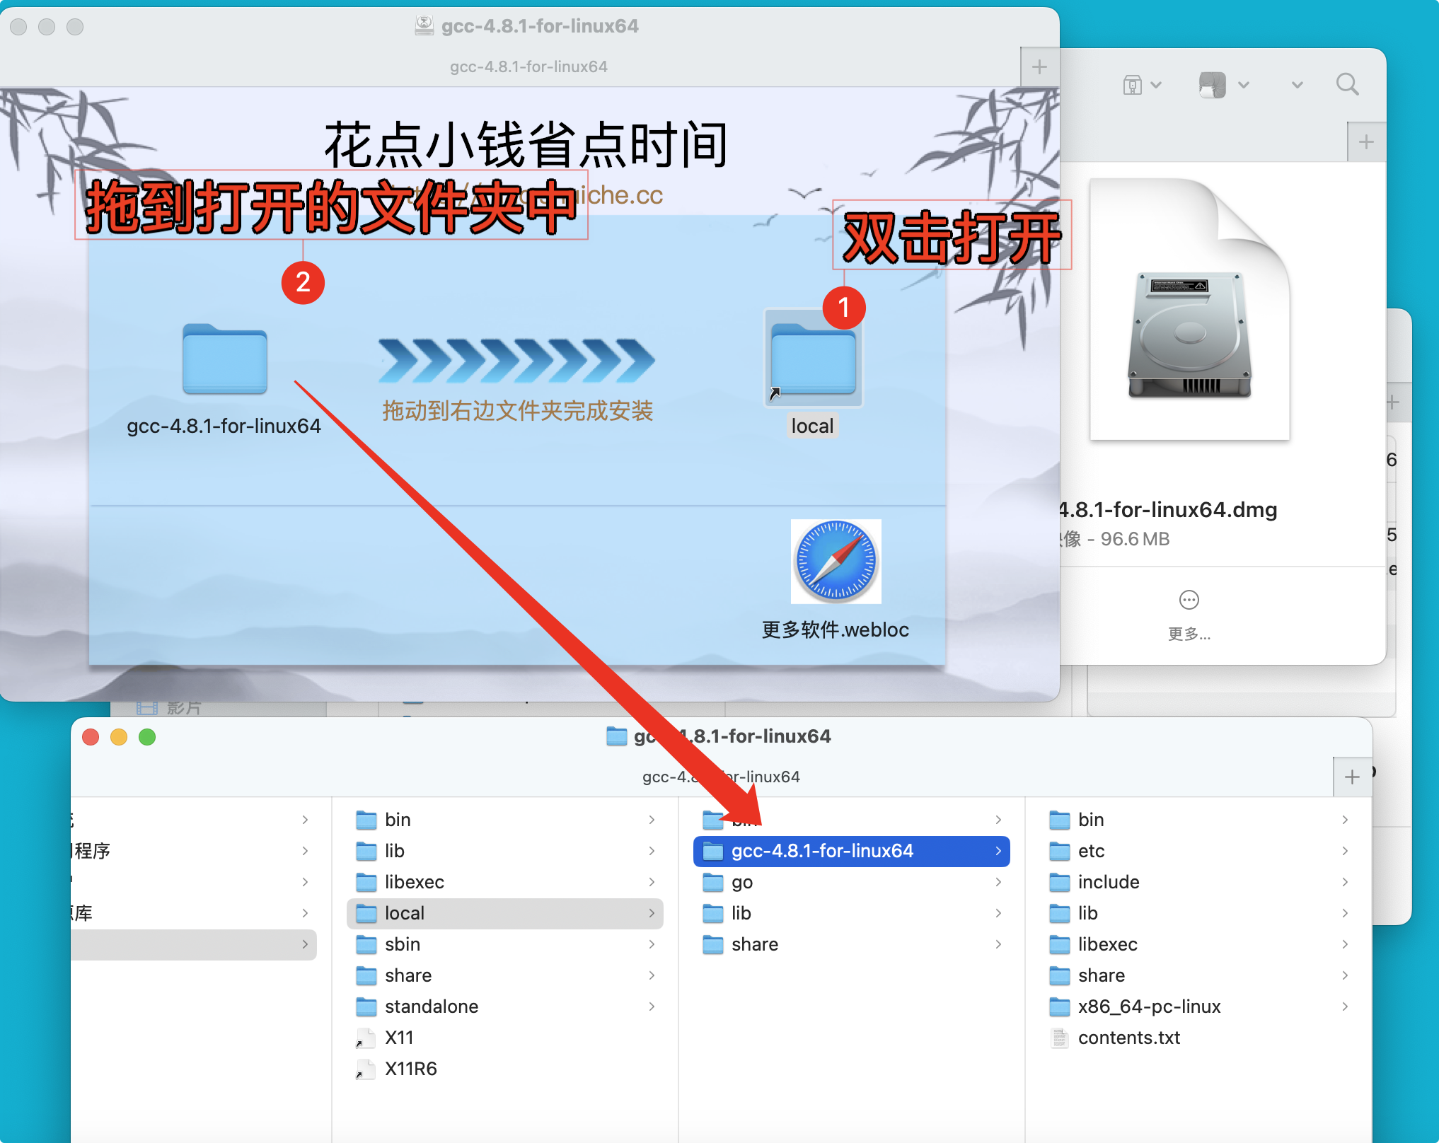This screenshot has width=1439, height=1143.
Task: Add a new tab in the gcc DMG window
Action: point(1039,67)
